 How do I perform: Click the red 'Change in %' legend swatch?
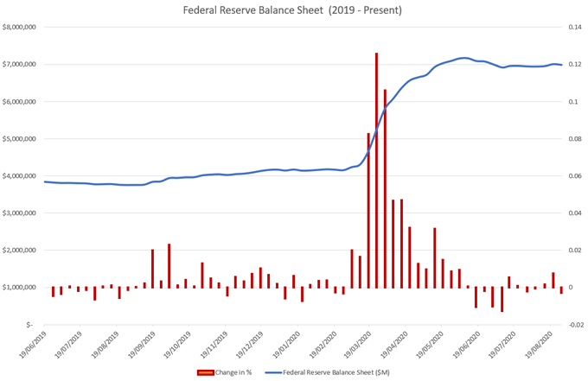tap(206, 372)
